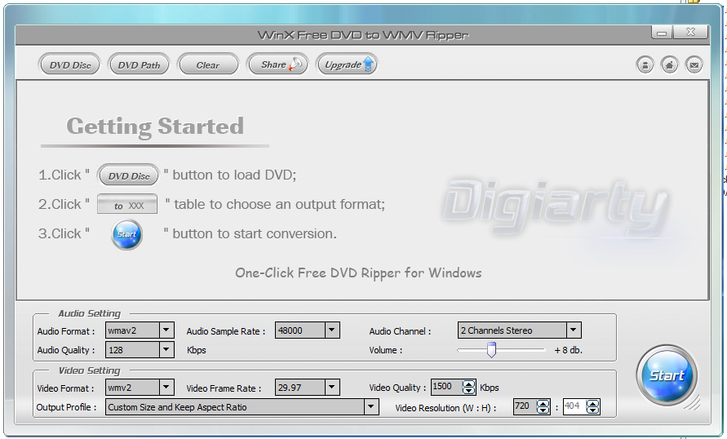Screen dimensions: 727x439
Task: Click the DVD Disc toolbar button
Action: coord(69,65)
